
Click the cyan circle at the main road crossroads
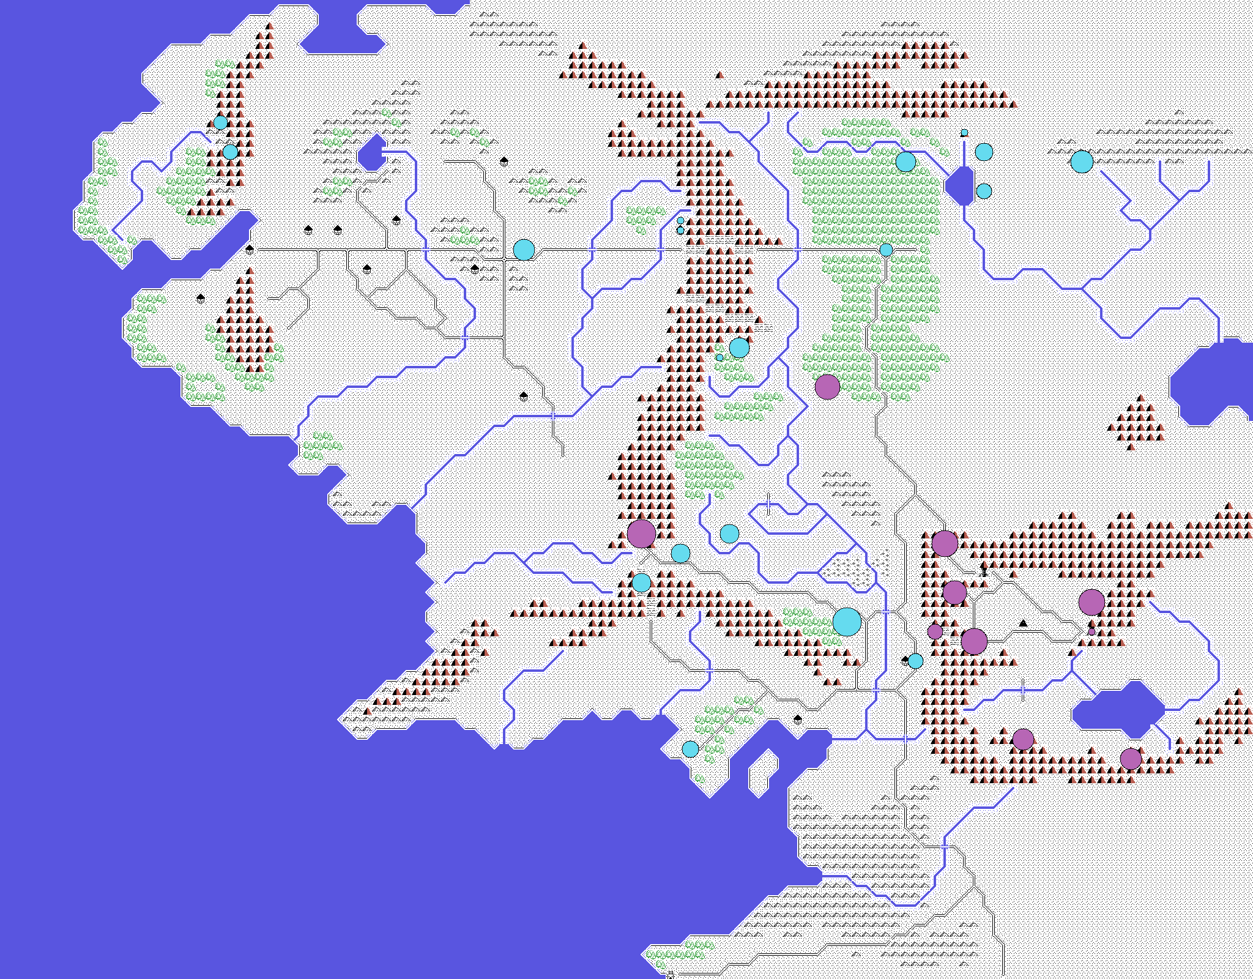[524, 250]
